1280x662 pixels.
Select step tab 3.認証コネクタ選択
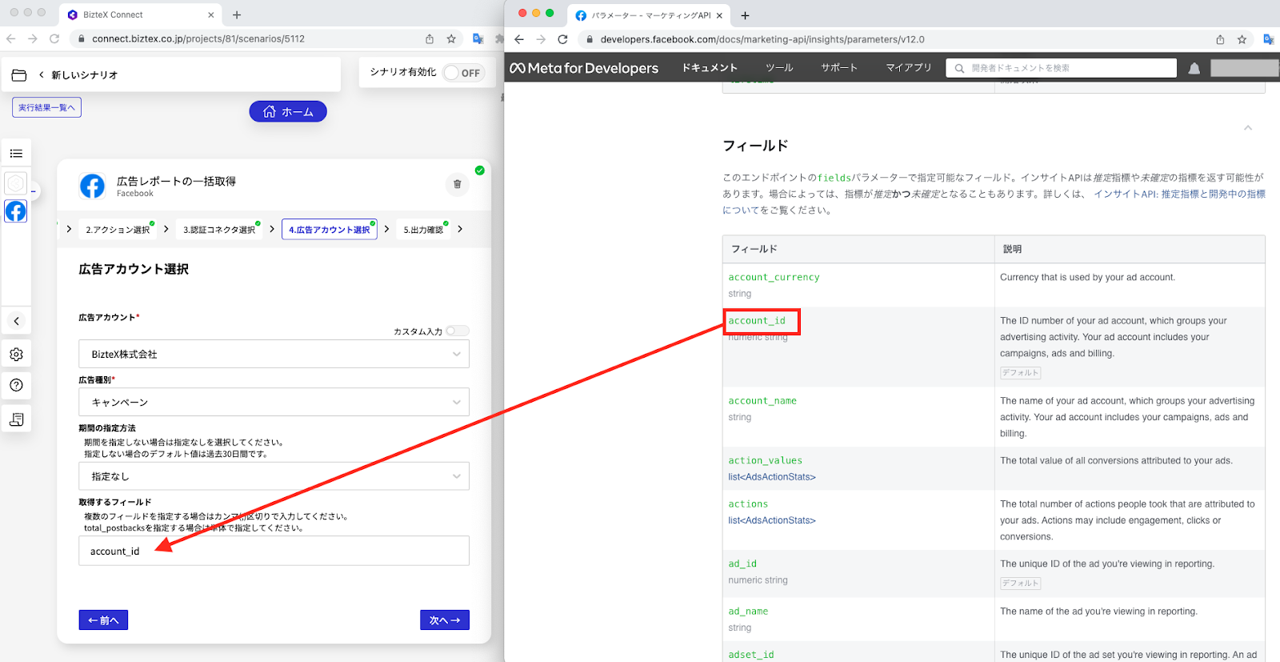click(219, 230)
